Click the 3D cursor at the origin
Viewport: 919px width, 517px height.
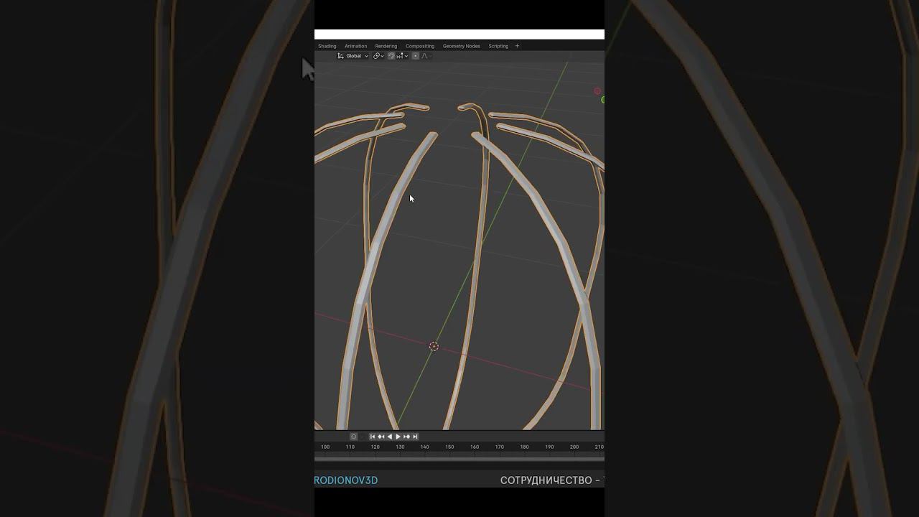434,347
